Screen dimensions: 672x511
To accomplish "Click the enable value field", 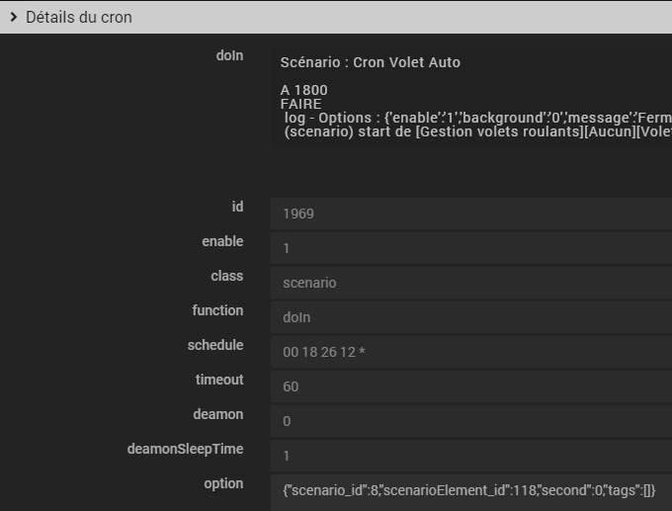I will coord(470,248).
